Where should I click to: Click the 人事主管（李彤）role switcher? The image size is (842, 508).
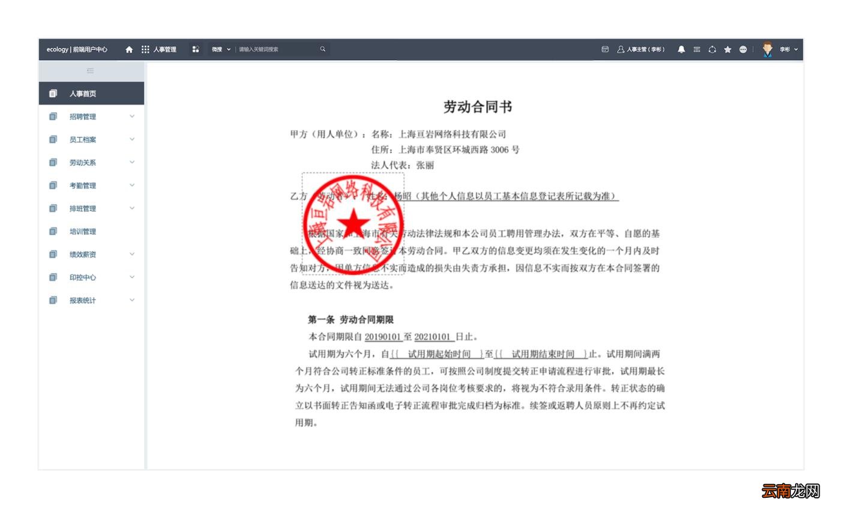[x=641, y=49]
